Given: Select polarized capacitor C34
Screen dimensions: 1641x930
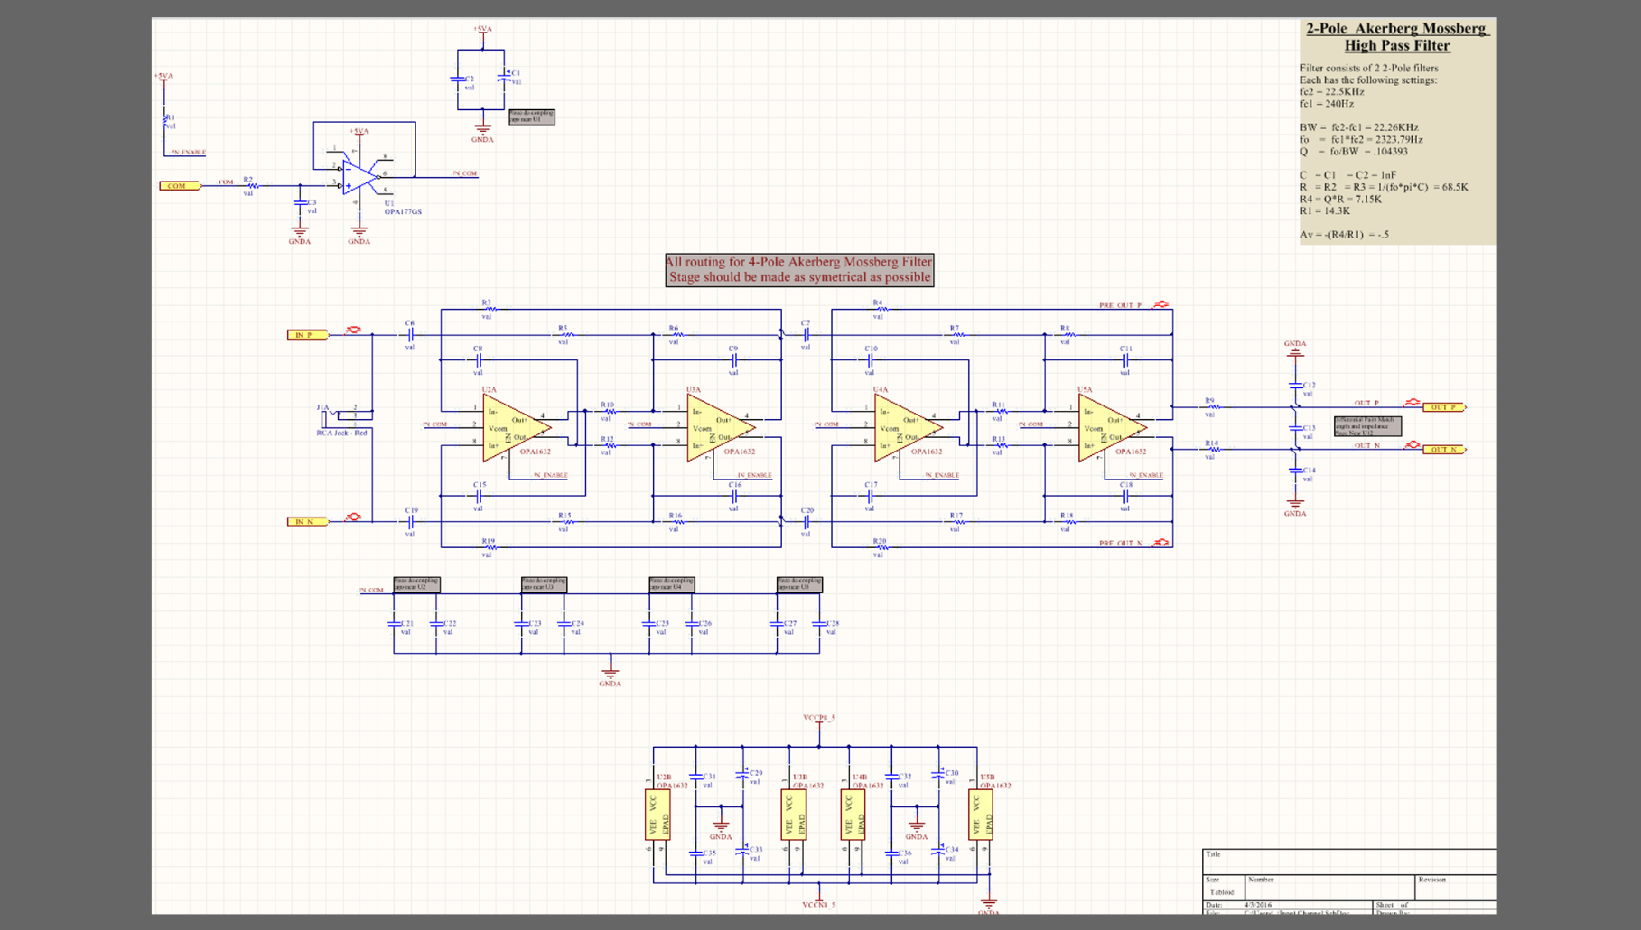Looking at the screenshot, I should (939, 850).
